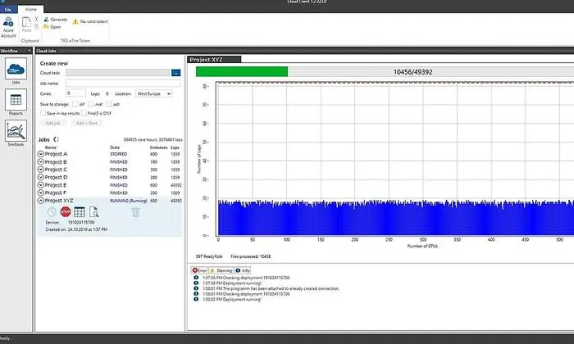Image resolution: width=574 pixels, height=344 pixels.
Task: Open the Azure Account settings
Action: [8, 29]
